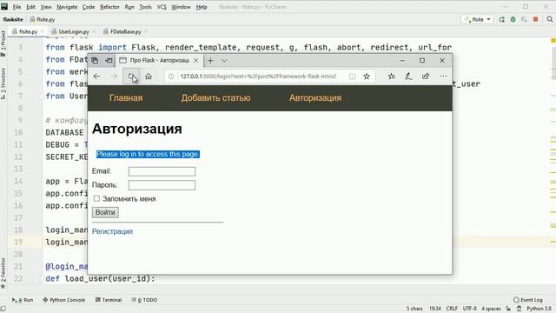
Task: Open reading view icon in address bar
Action: tap(352, 77)
